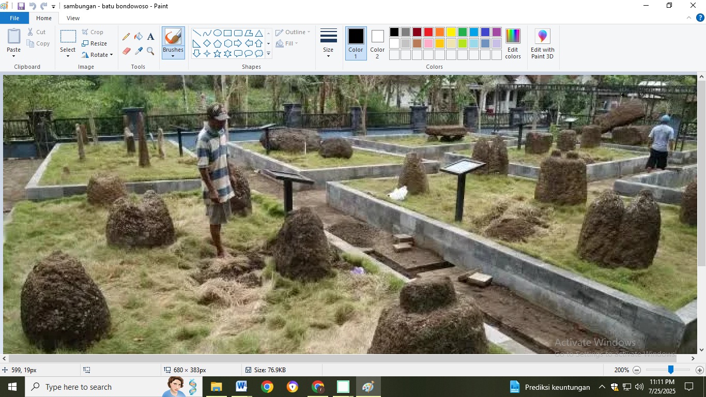This screenshot has height=397, width=706.
Task: Choose the Fill with color bucket tool
Action: pos(139,37)
